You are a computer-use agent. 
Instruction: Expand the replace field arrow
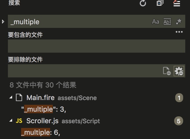coord(3,21)
